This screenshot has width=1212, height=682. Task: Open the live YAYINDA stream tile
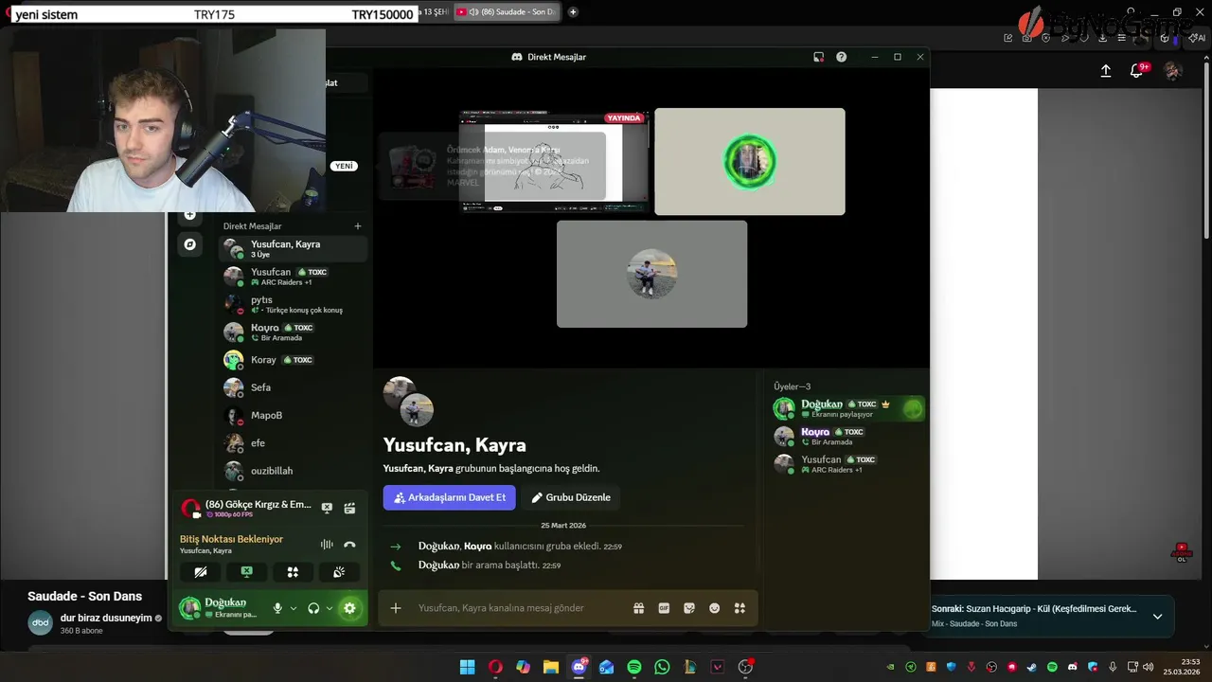[x=554, y=162]
